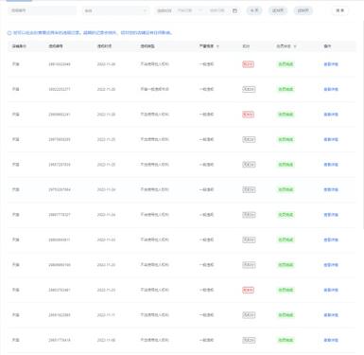Click green status tag on the 2022-11-11 row

coord(286,315)
